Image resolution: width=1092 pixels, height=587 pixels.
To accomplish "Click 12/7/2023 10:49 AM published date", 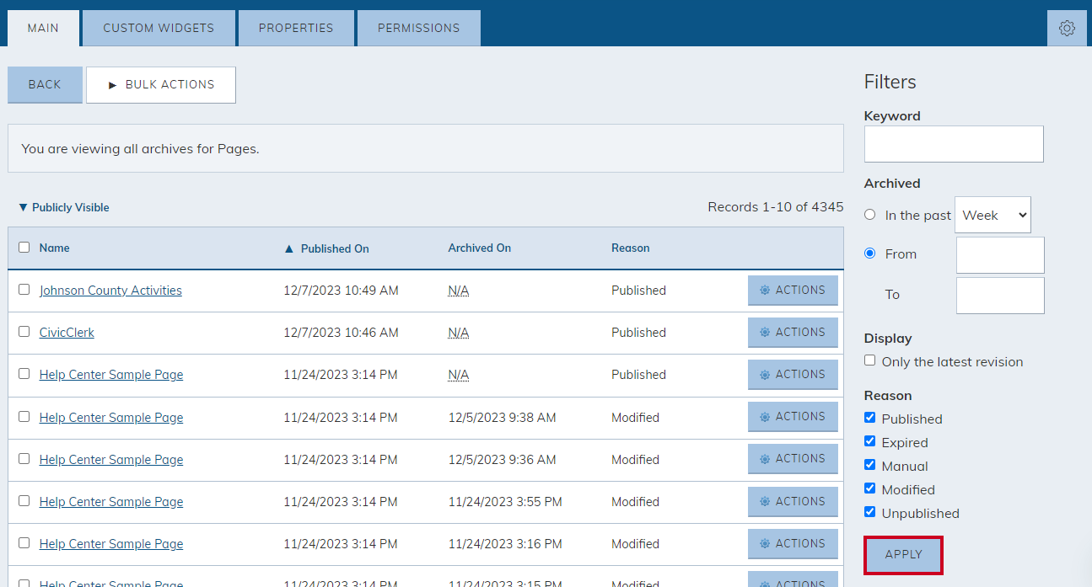I will [x=341, y=291].
